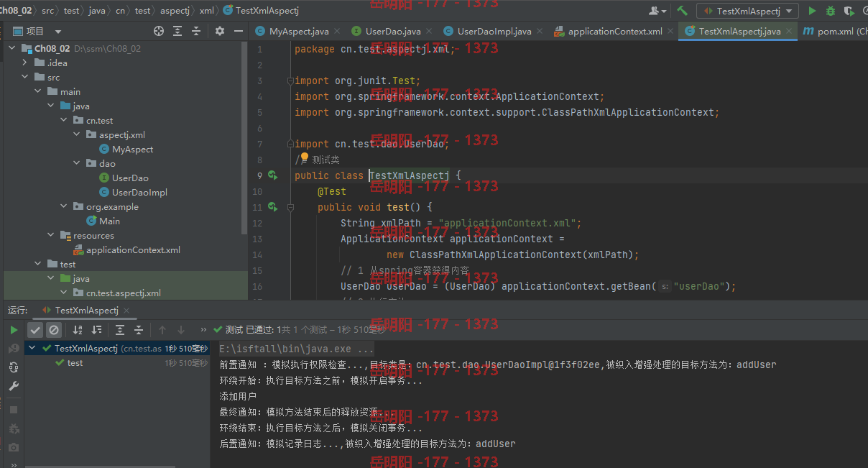Collapse the dao package node
The height and width of the screenshot is (468, 868).
point(76,163)
